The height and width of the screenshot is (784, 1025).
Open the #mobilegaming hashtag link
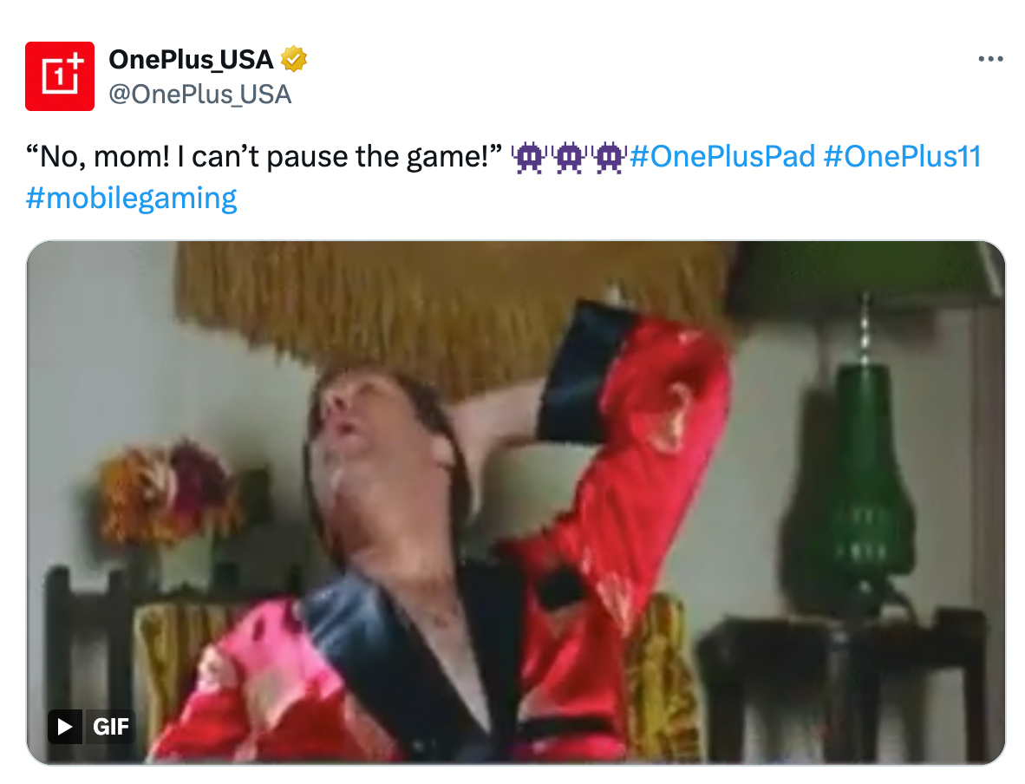(132, 198)
